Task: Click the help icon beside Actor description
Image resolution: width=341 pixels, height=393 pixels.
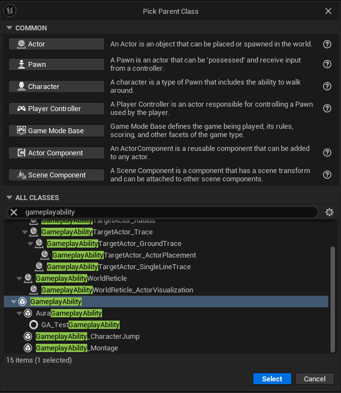Action: tap(327, 44)
